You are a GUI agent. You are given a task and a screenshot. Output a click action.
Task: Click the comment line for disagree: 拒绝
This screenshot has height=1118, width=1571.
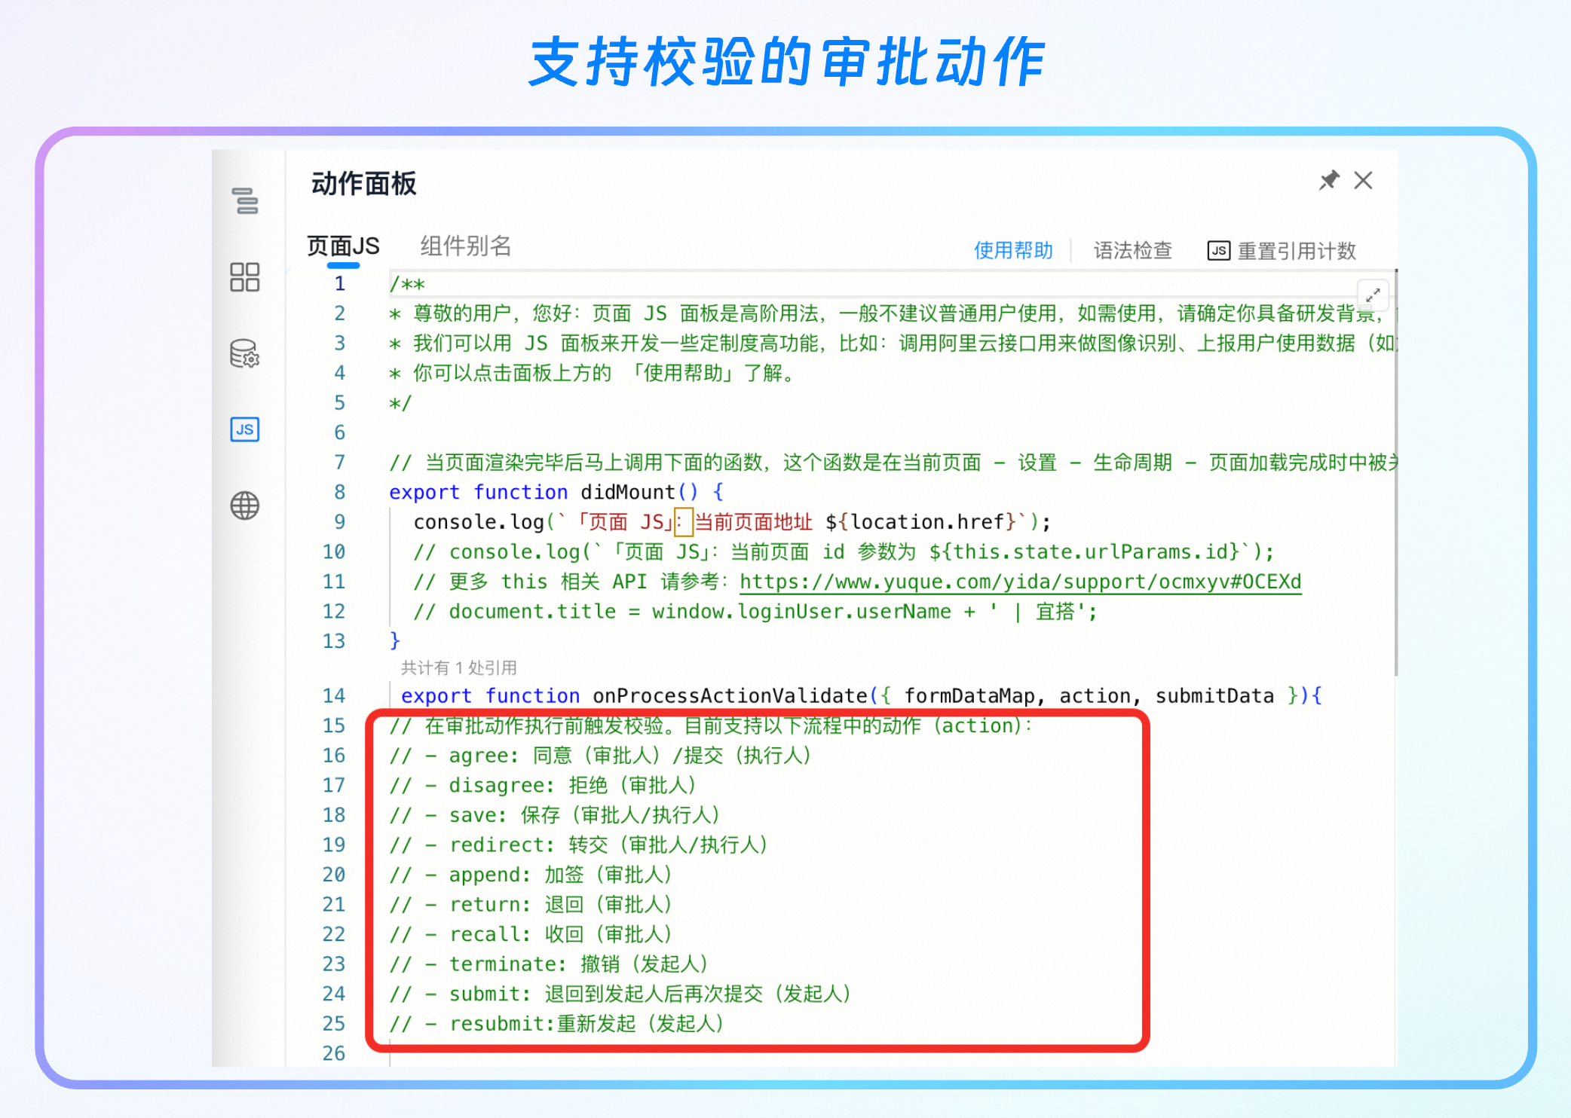(x=543, y=785)
